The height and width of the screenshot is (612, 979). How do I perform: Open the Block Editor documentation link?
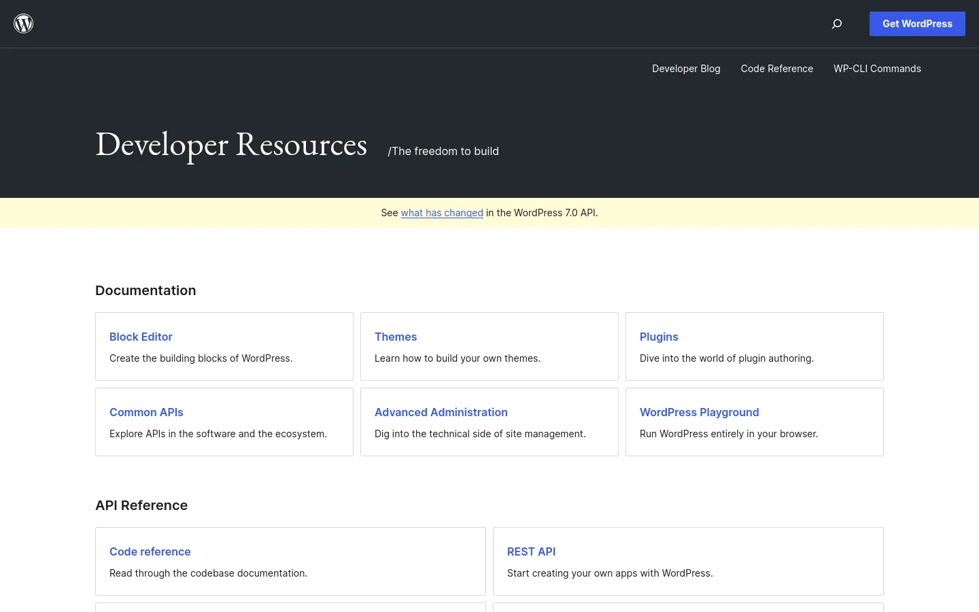coord(141,337)
